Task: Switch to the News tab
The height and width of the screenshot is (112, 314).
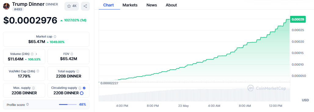Action: click(152, 5)
